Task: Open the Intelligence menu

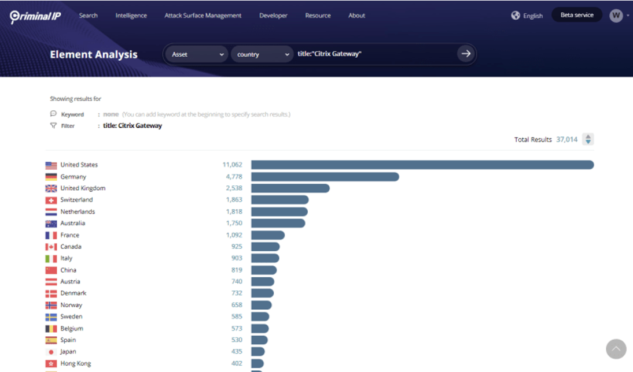Action: pyautogui.click(x=131, y=16)
